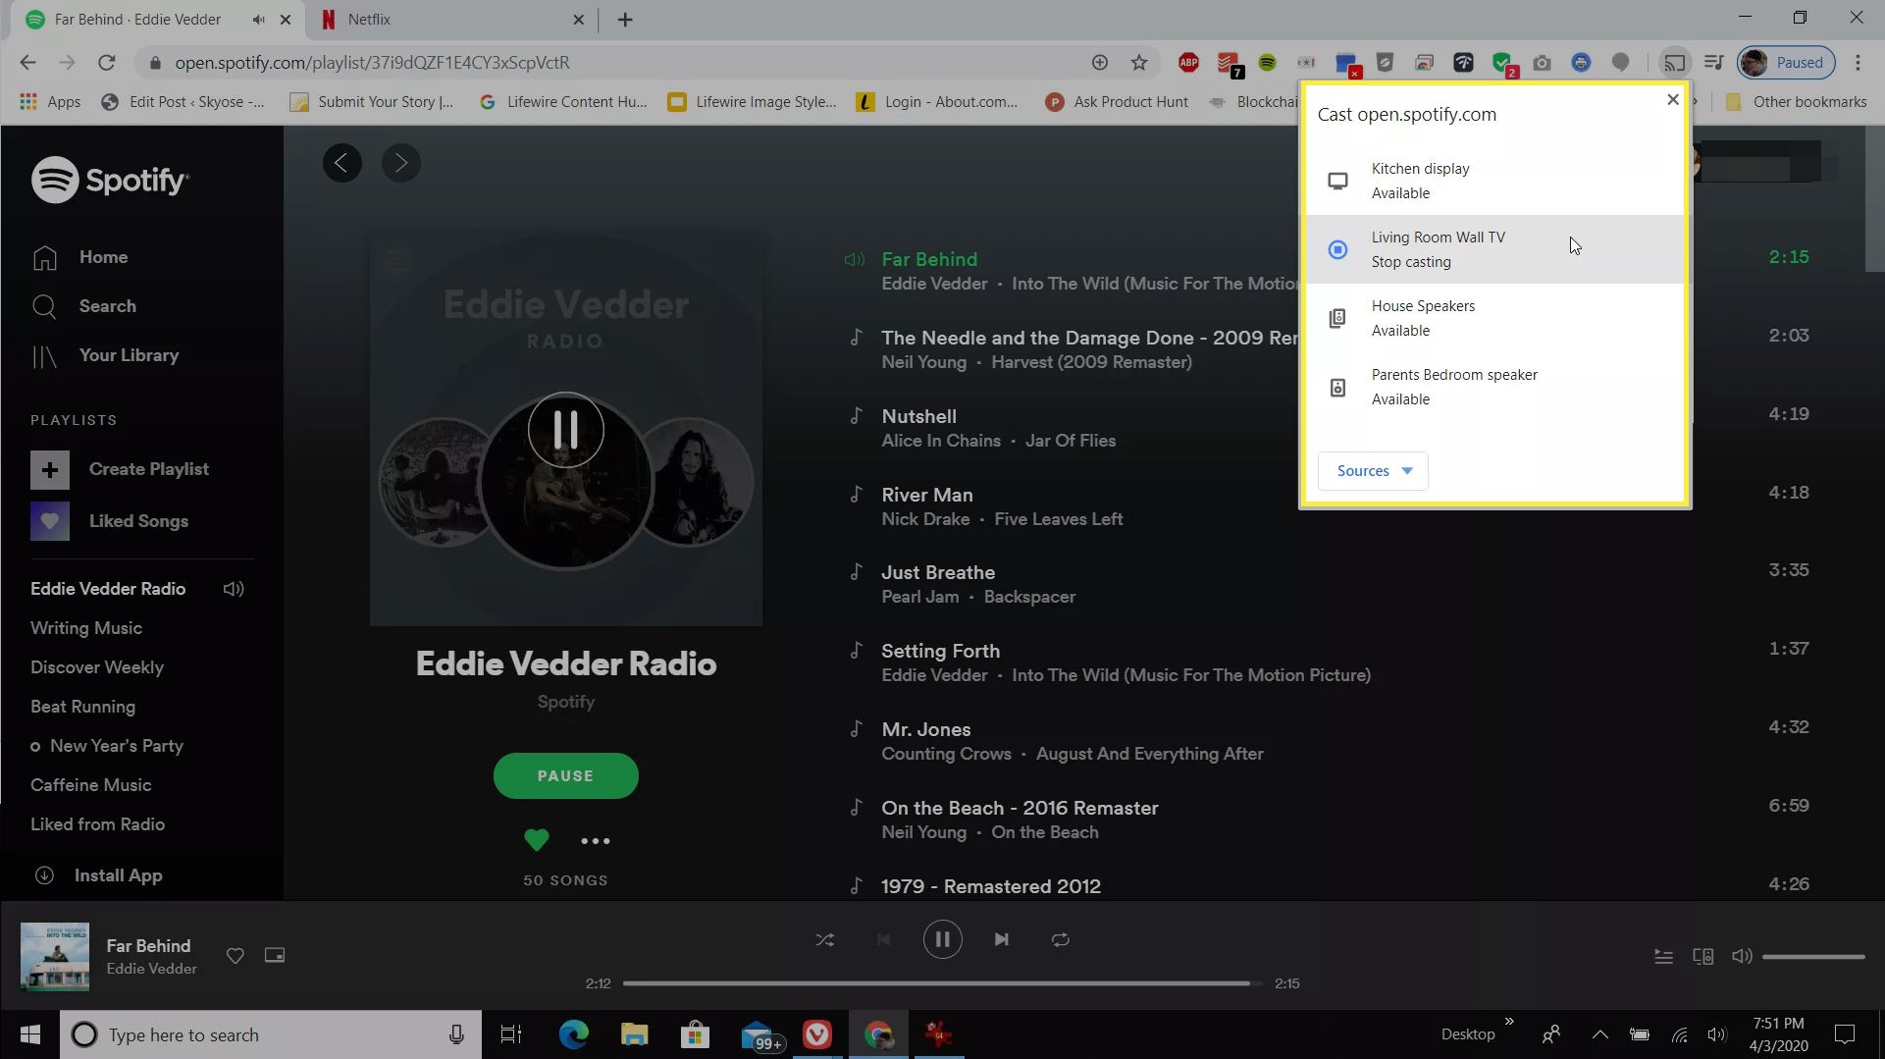
Task: Click the green heart under the playlist
Action: (536, 840)
